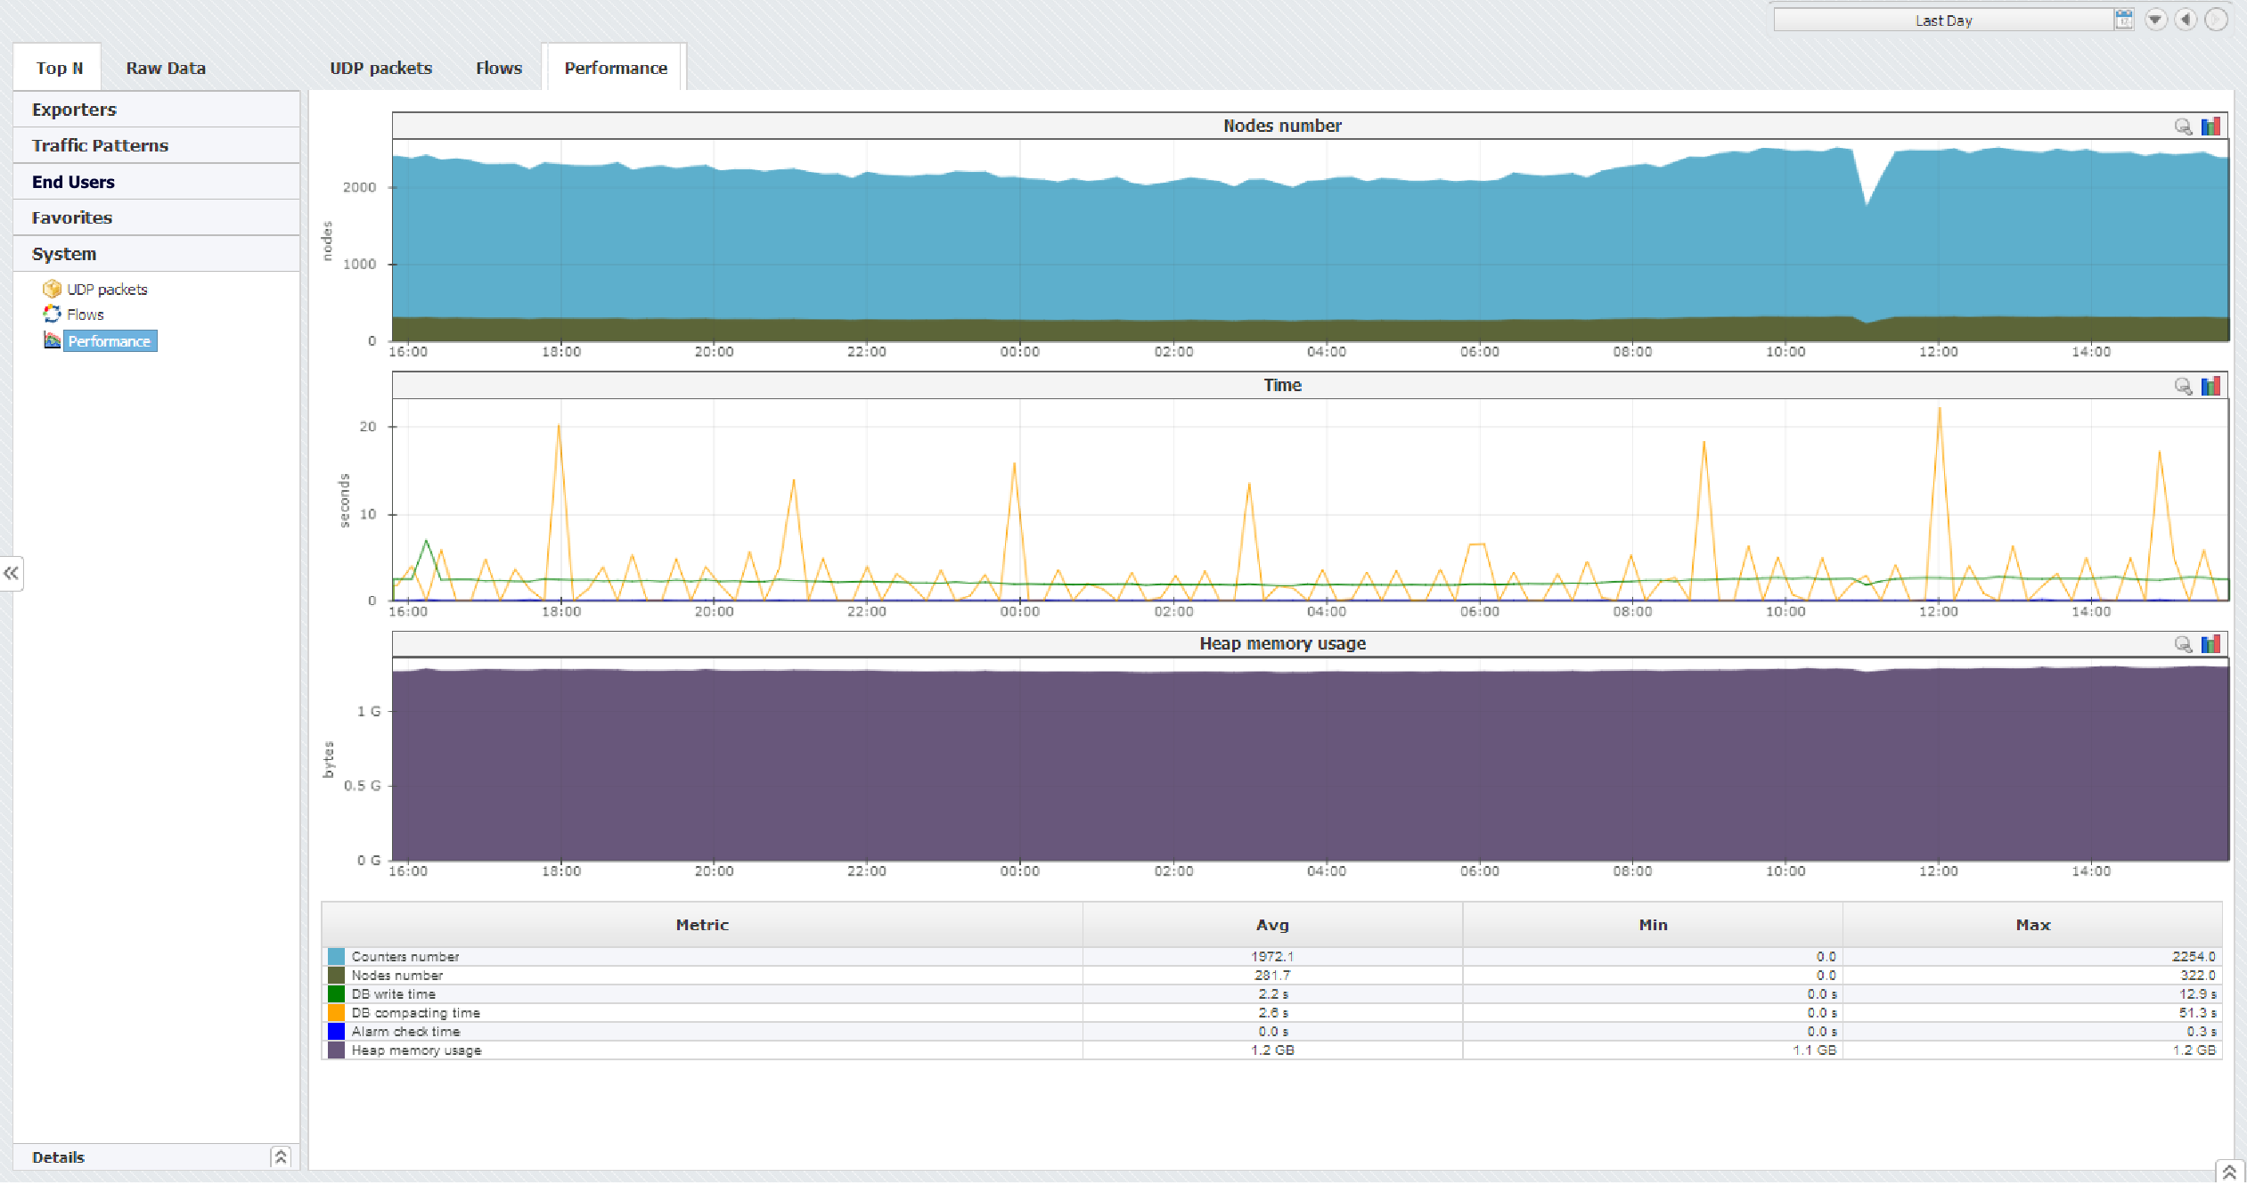Viewport: 2247px width, 1185px height.
Task: Toggle the DB compacting time legend swatch
Action: pyautogui.click(x=337, y=1012)
